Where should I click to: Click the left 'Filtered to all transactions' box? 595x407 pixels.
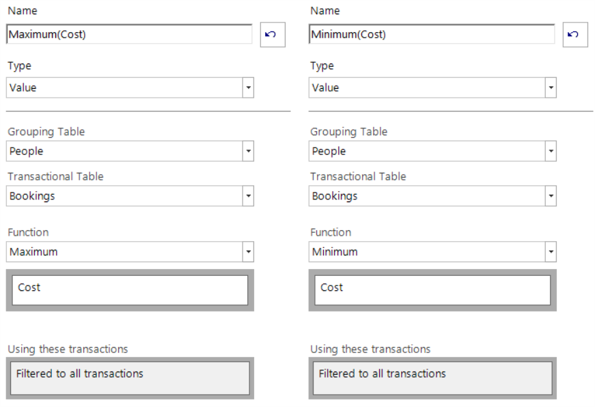point(130,378)
